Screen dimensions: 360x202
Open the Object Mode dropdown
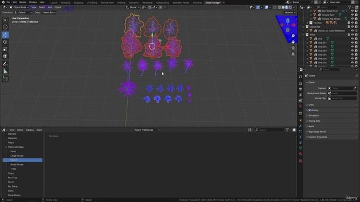pyautogui.click(x=19, y=7)
